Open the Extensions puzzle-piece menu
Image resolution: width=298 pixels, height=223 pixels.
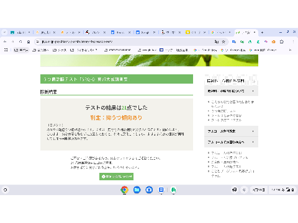(x=282, y=42)
